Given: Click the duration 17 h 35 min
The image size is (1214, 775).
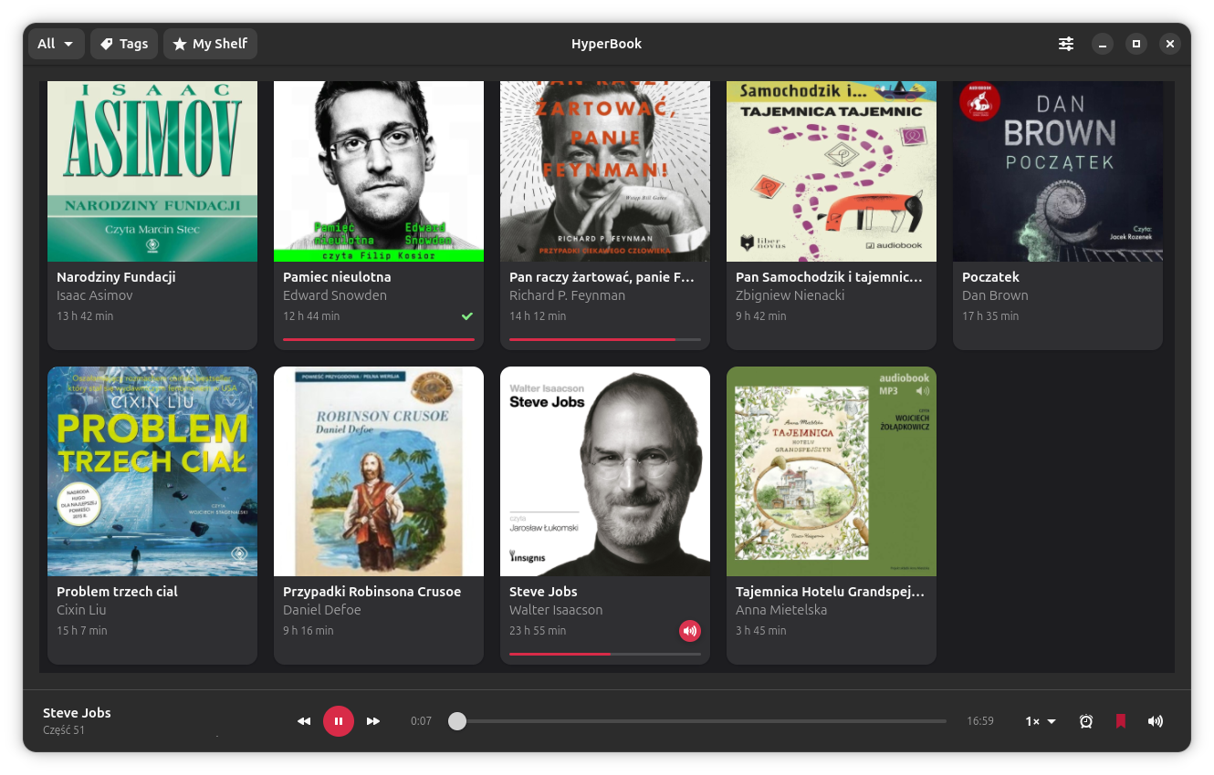Looking at the screenshot, I should click(990, 316).
